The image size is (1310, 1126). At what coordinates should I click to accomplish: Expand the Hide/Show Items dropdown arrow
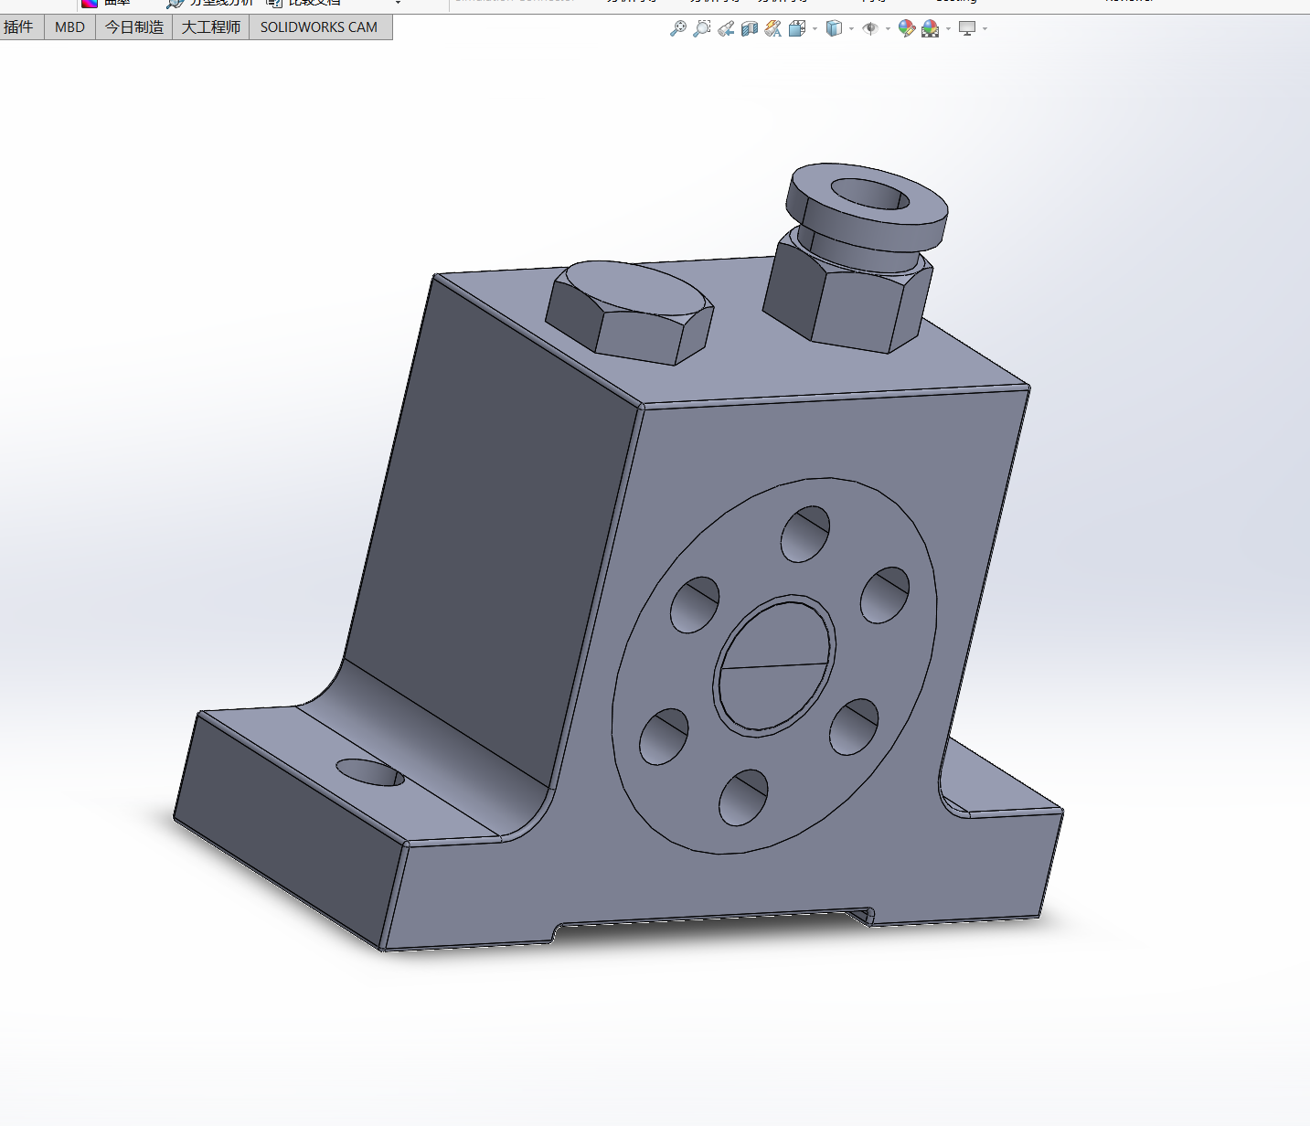[x=888, y=29]
